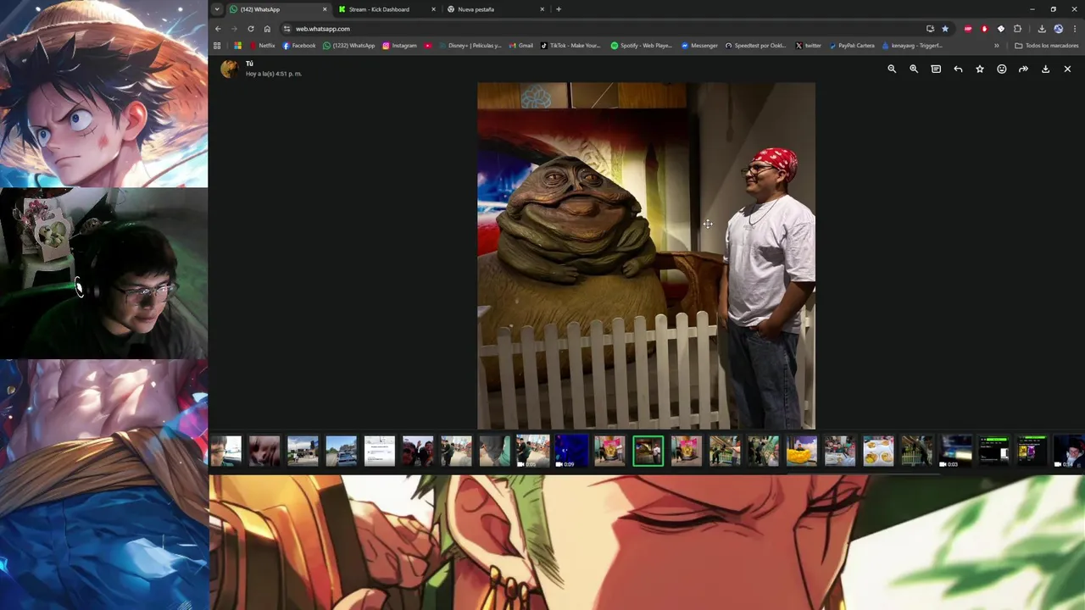The width and height of the screenshot is (1085, 610).
Task: Open the browser home page
Action: pos(267,29)
